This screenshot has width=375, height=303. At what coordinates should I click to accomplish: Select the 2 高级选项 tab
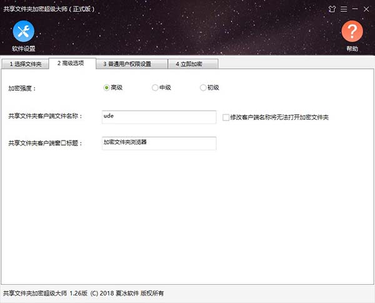[72, 63]
